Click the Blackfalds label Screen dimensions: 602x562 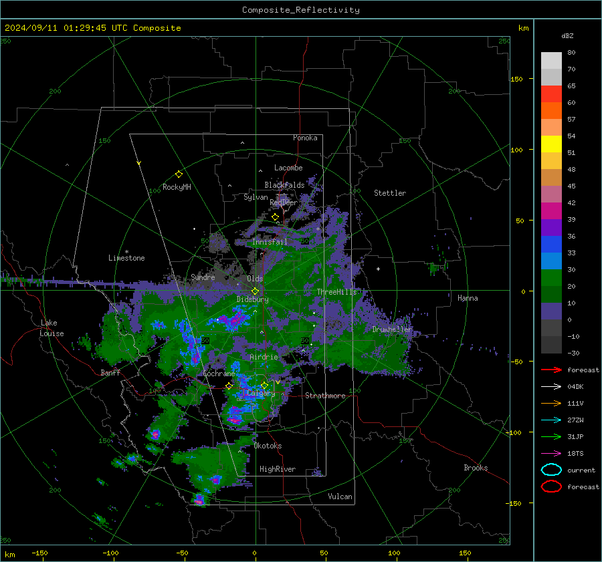click(x=284, y=185)
